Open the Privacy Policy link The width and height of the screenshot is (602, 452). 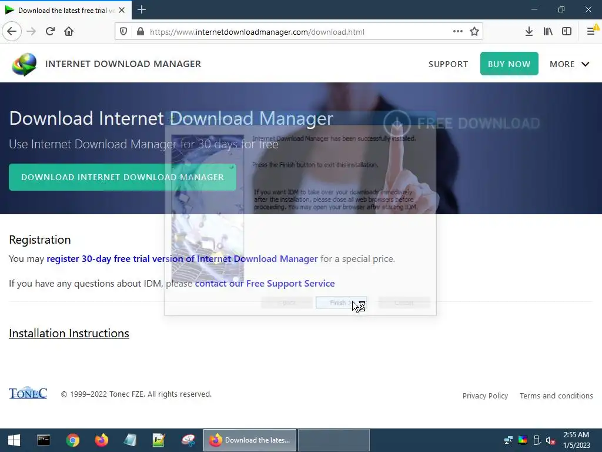pos(485,395)
